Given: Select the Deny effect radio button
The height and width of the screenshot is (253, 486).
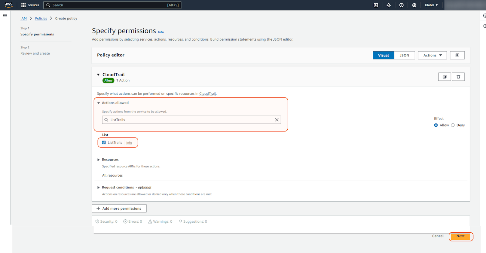Looking at the screenshot, I should pos(453,125).
